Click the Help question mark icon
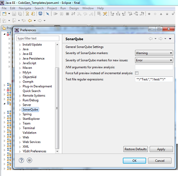 21,160
